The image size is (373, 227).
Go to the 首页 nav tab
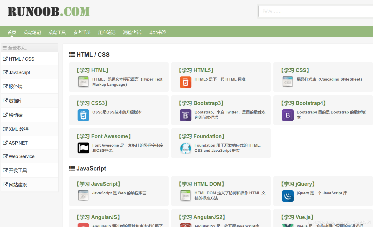tap(12, 32)
